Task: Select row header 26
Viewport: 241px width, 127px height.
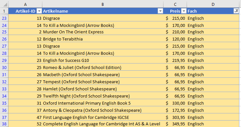Action: 4,39
